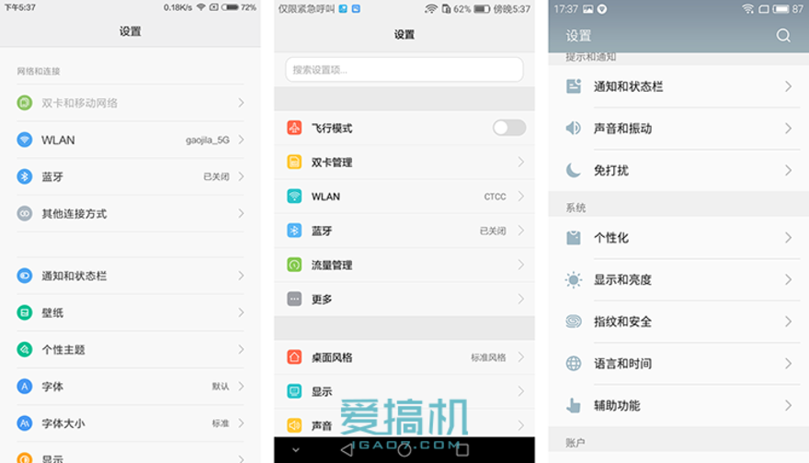Tap the 辅助功能 hand icon
Viewport: 809px width, 463px height.
pos(574,406)
